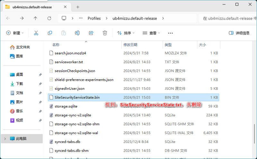Click ub4mizzu.default-release breadcrumb segment
Screen dimensions: 257x159
point(135,18)
